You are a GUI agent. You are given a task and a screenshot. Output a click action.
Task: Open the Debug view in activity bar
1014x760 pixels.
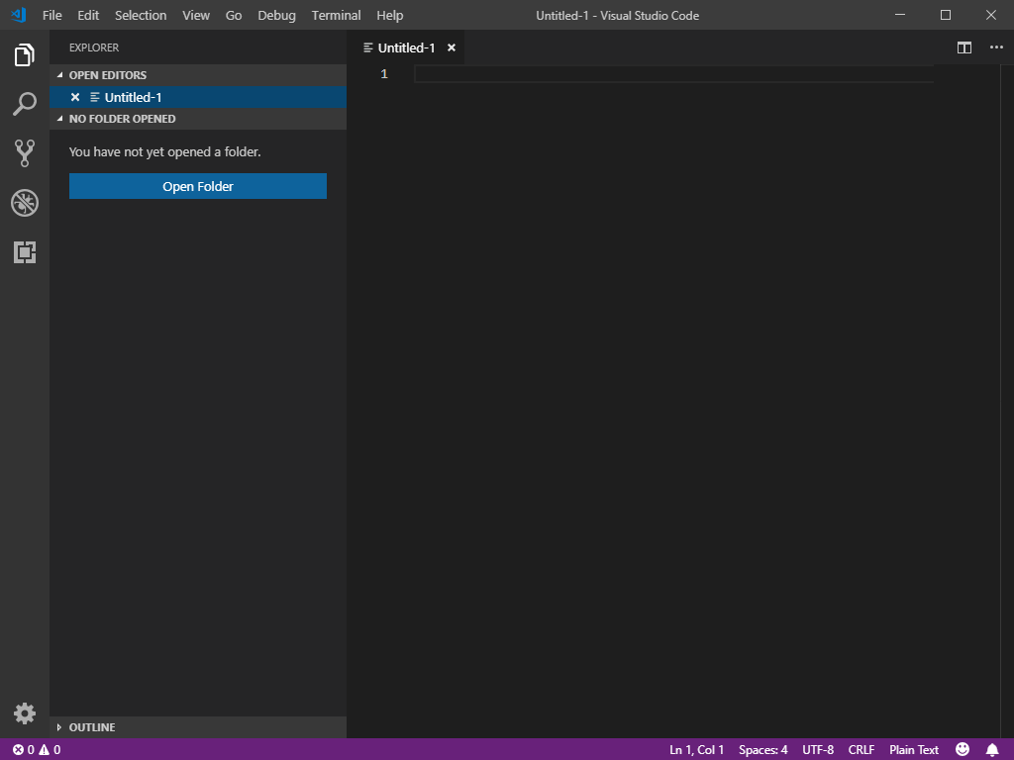point(25,203)
